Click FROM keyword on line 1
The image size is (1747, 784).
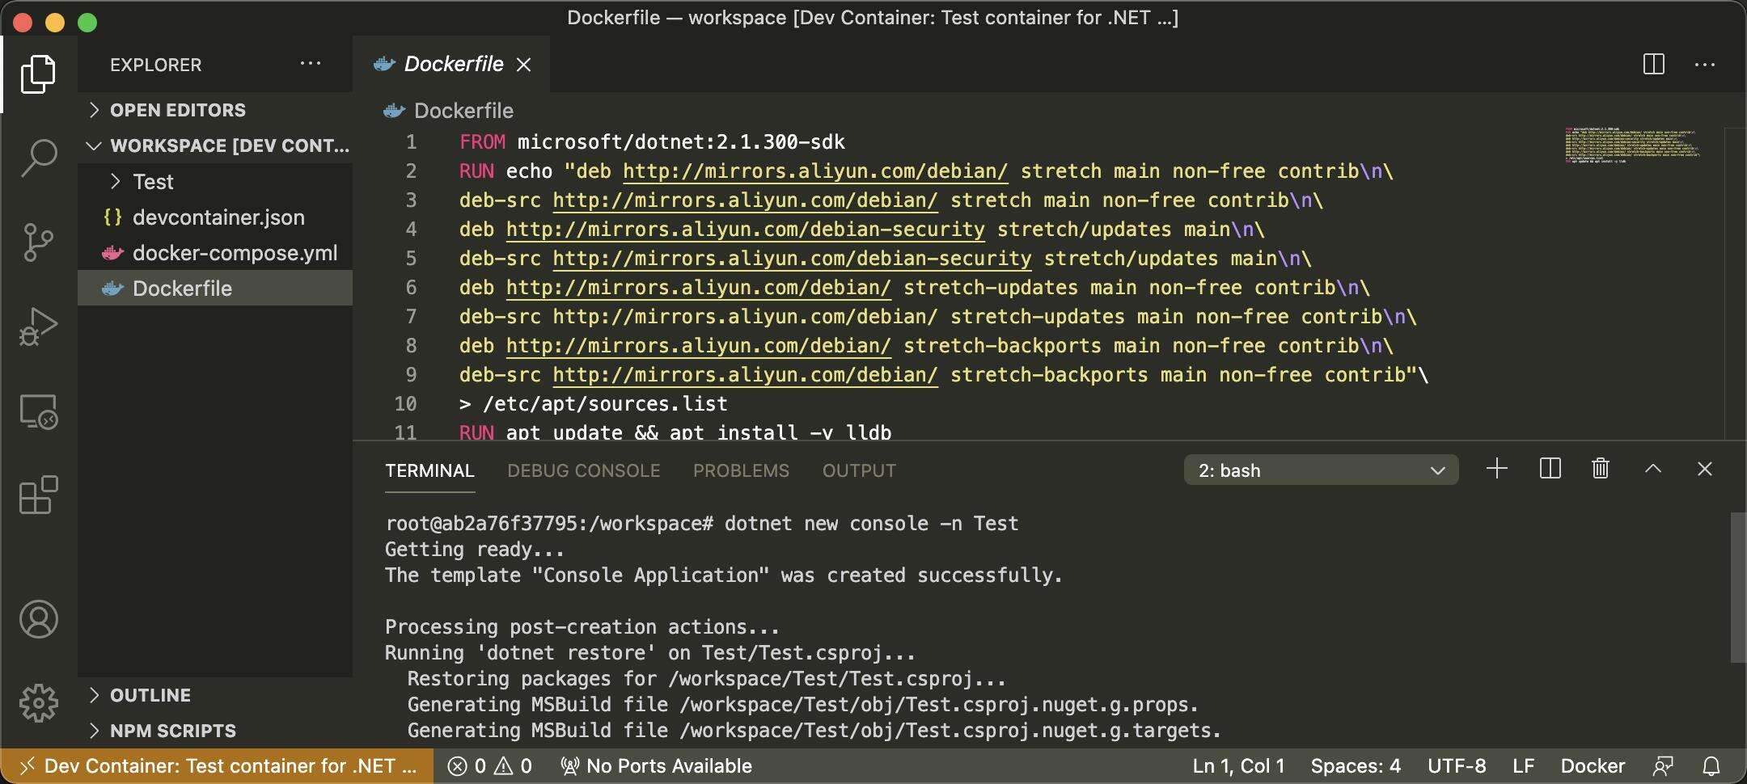pos(482,142)
